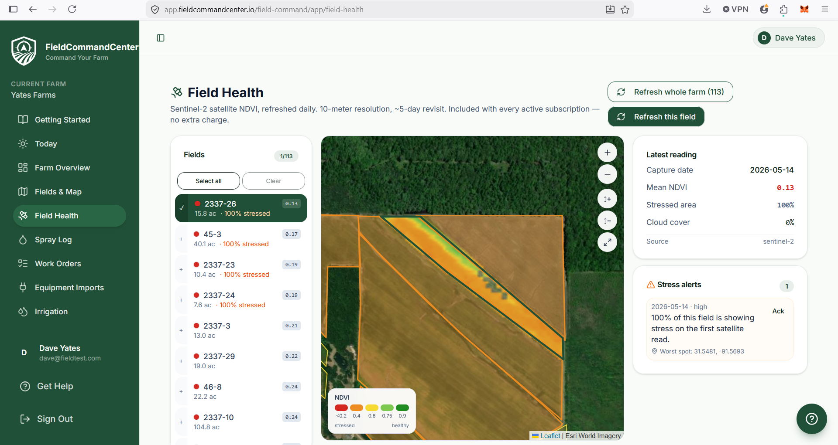
Task: Bookmark this page with the star icon
Action: 625,10
